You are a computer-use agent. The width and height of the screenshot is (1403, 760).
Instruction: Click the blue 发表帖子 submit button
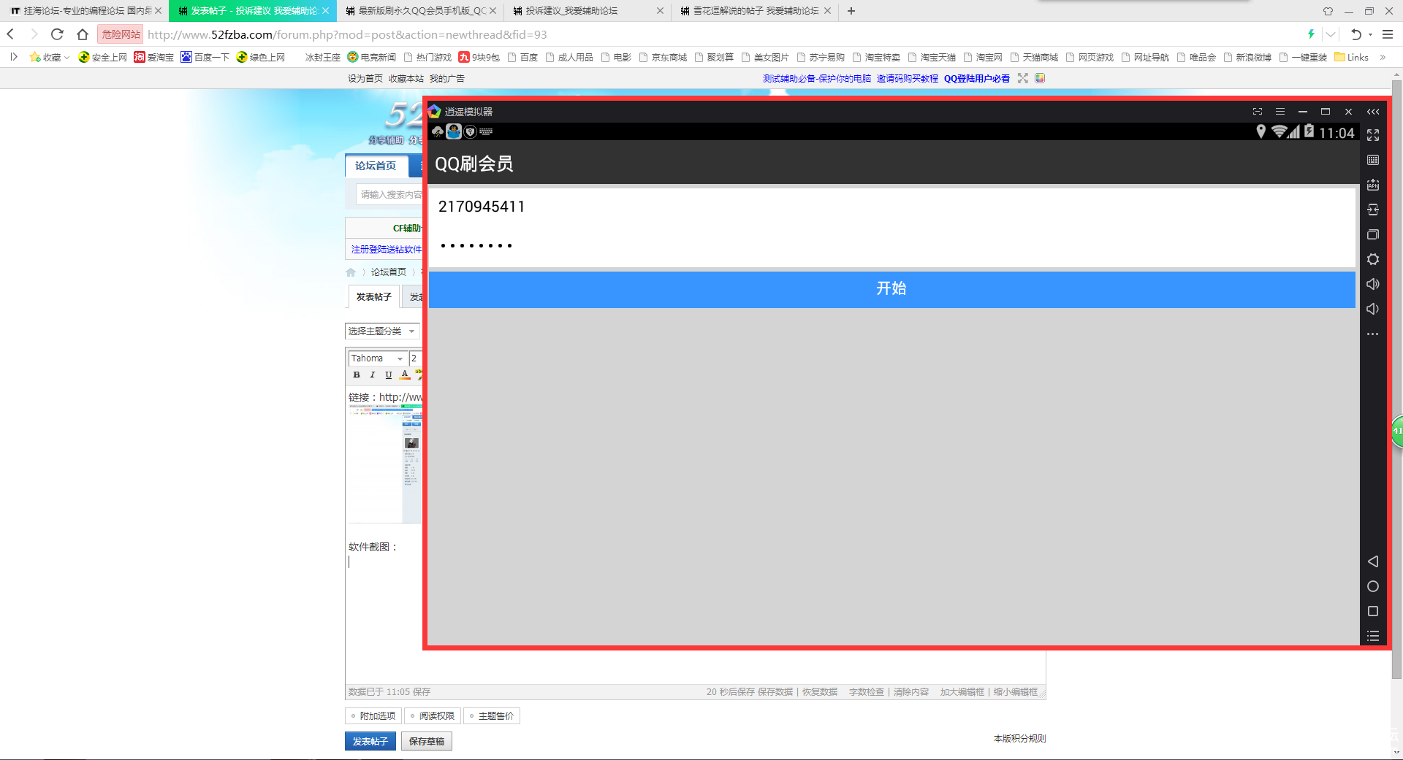(x=370, y=741)
